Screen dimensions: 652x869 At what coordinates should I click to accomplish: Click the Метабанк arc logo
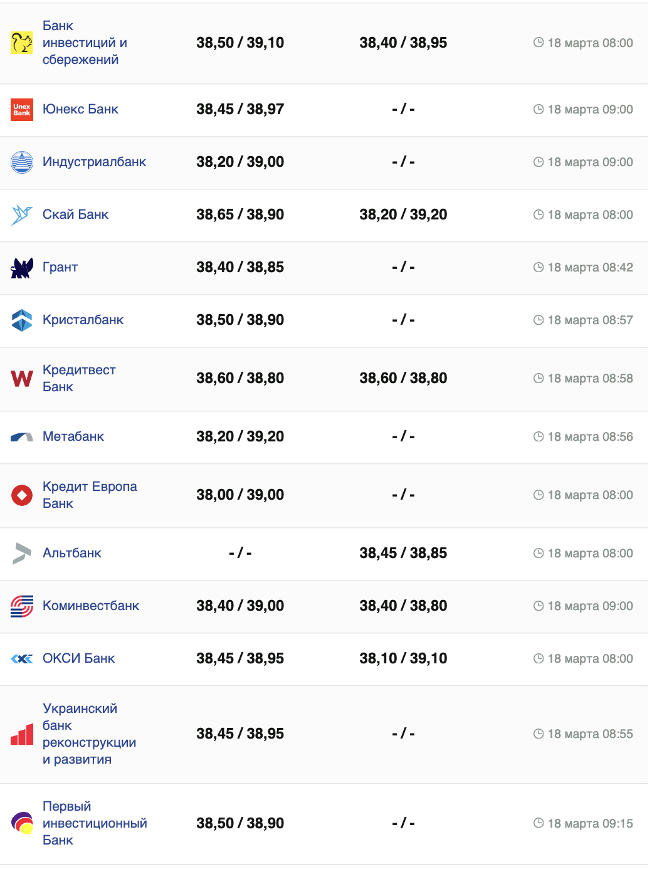point(22,437)
